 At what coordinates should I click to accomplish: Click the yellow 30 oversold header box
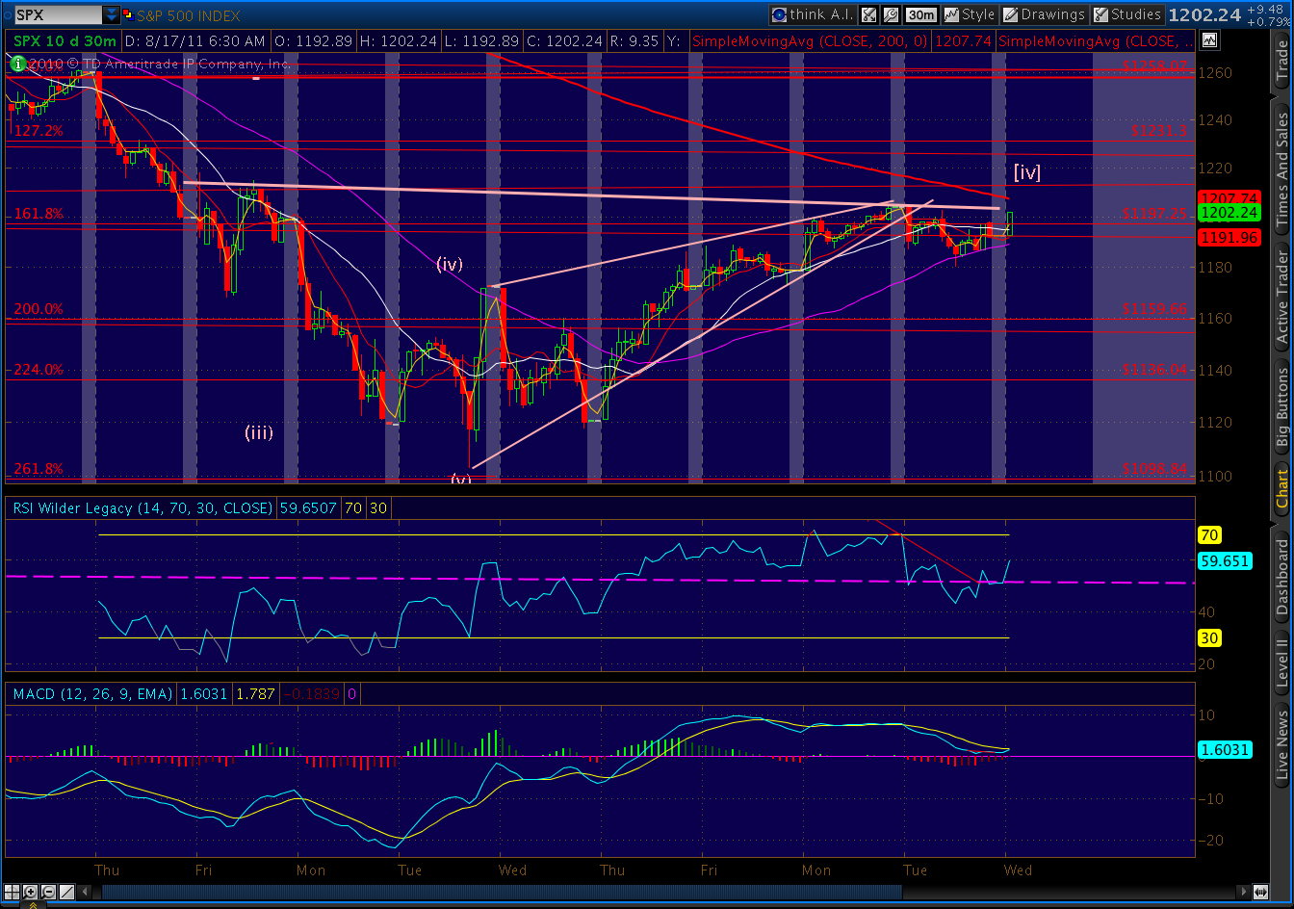(376, 507)
